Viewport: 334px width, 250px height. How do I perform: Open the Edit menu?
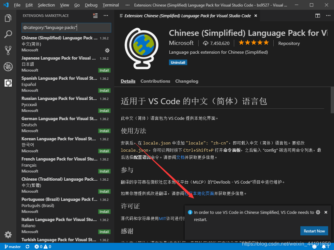tap(29, 5)
